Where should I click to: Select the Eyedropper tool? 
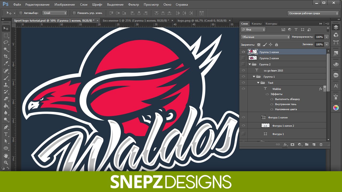pos(6,63)
